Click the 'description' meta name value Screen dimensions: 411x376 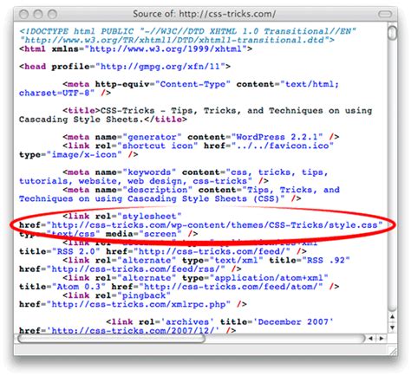[158, 190]
